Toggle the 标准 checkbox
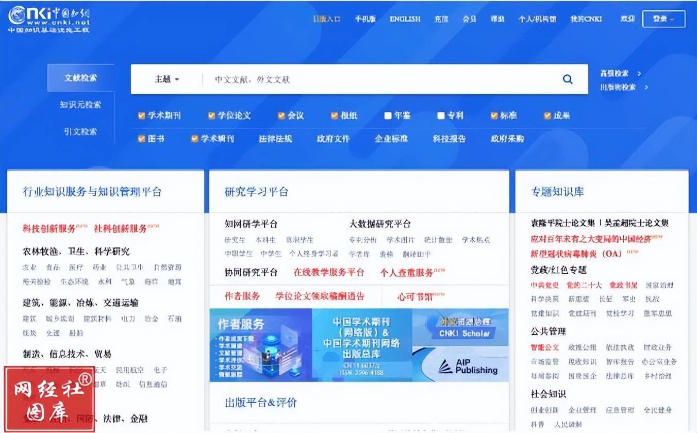This screenshot has width=697, height=433. pyautogui.click(x=494, y=115)
